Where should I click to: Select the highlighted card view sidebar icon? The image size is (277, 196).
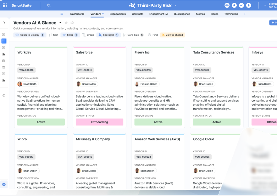click(x=4, y=41)
